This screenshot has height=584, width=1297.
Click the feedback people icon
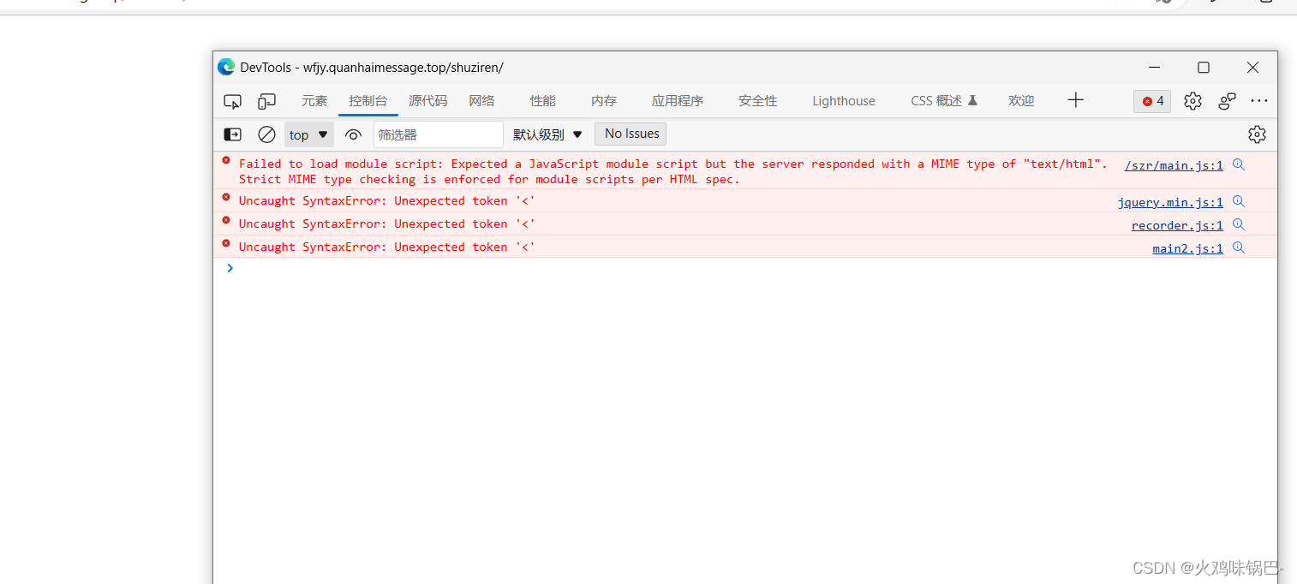(1227, 101)
